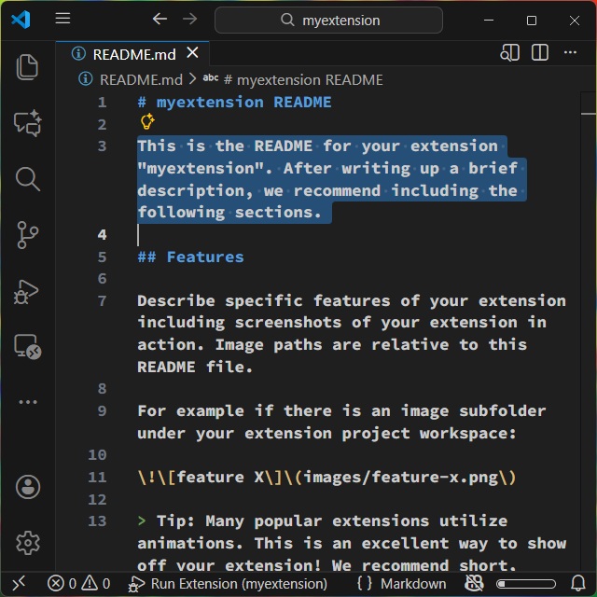Image resolution: width=597 pixels, height=597 pixels.
Task: Open the Source Control view
Action: click(27, 235)
